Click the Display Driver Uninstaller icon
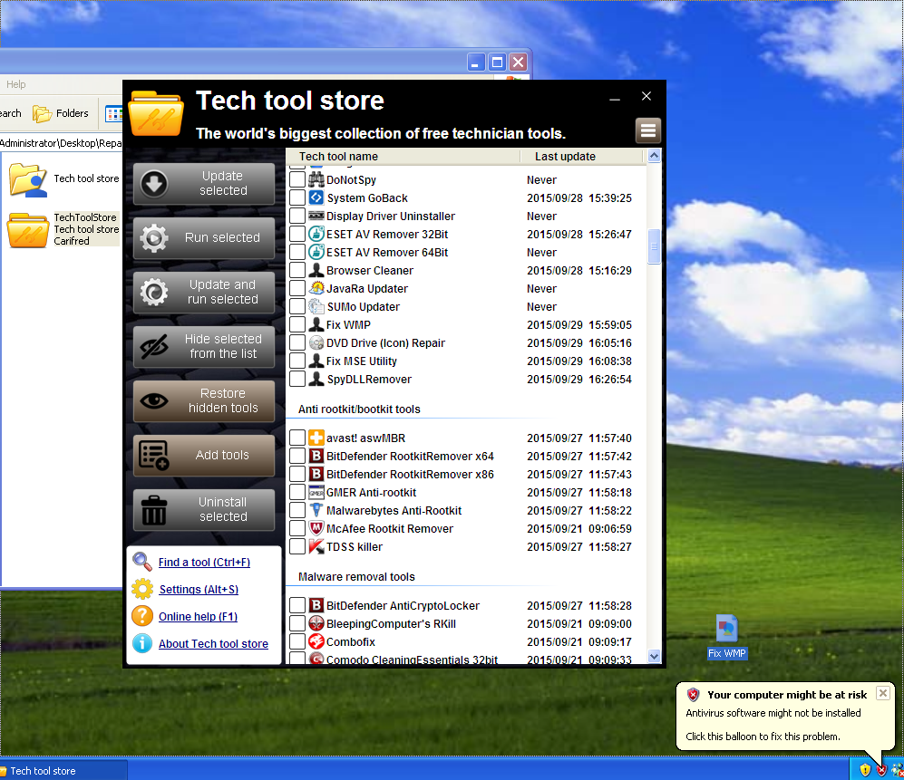 pyautogui.click(x=316, y=216)
